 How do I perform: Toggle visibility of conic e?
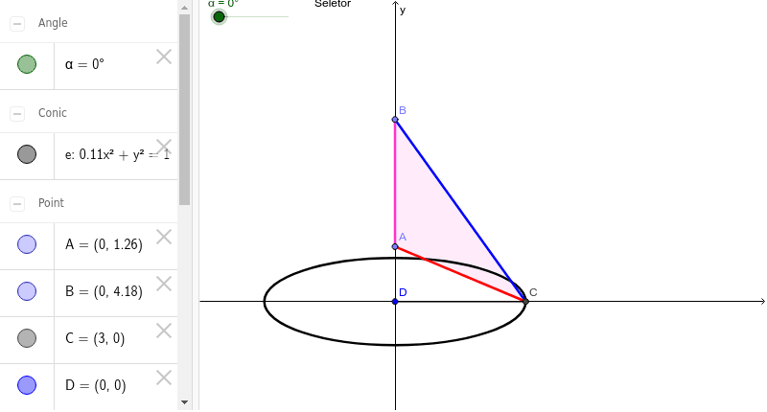[27, 154]
